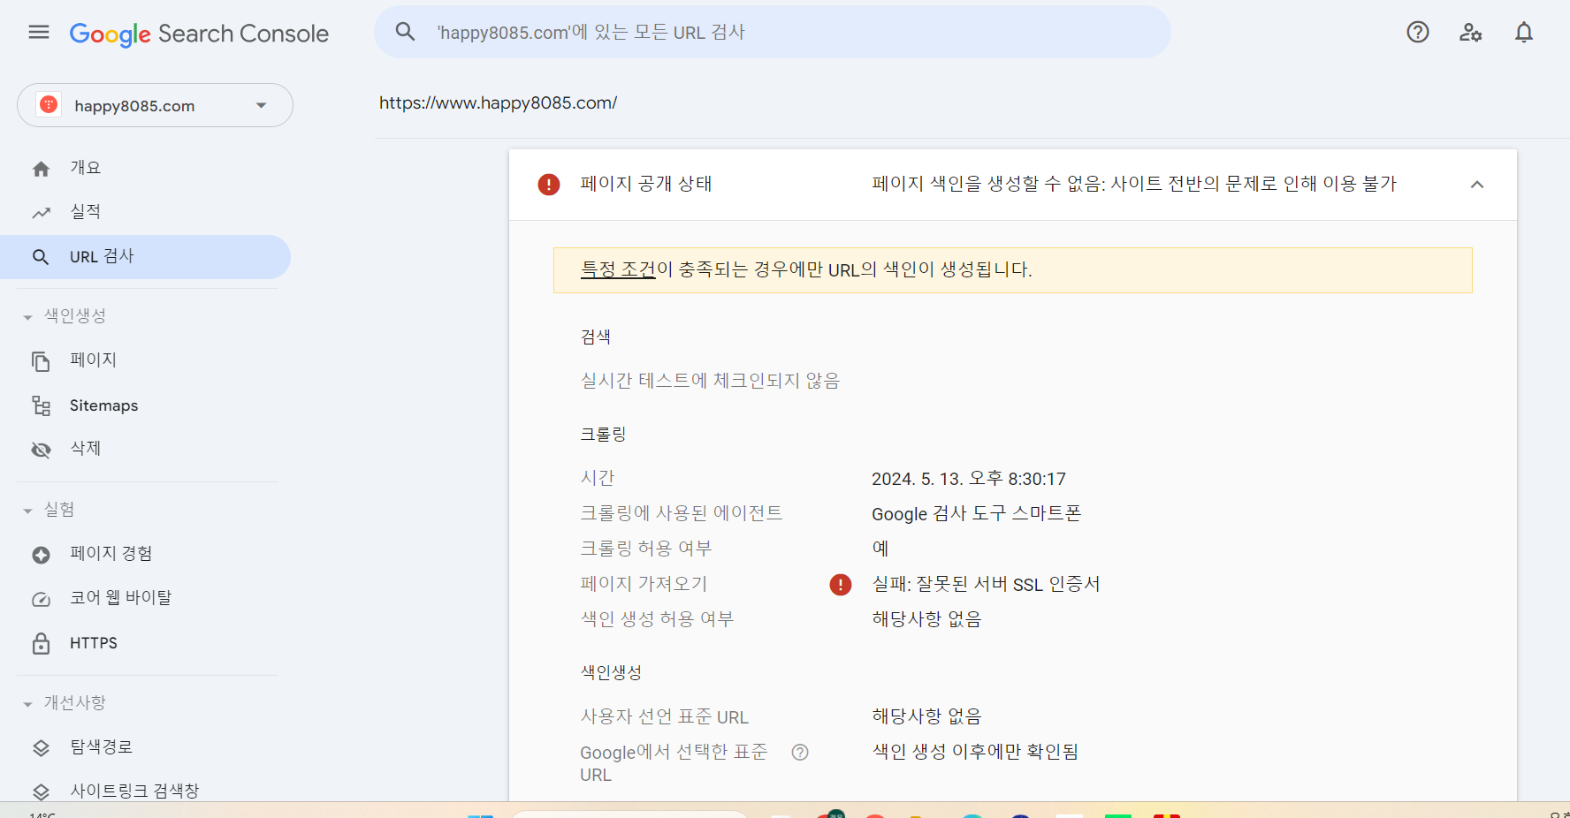Click the 색인 생성 허용 여부 label
This screenshot has width=1570, height=818.
(x=657, y=619)
